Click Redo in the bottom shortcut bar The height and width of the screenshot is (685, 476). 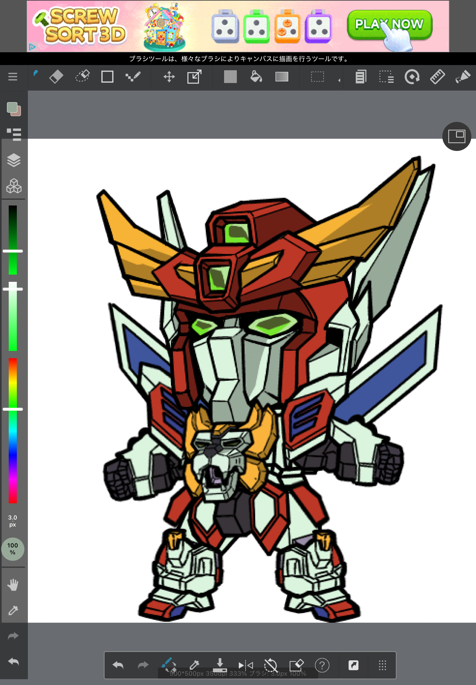(143, 665)
